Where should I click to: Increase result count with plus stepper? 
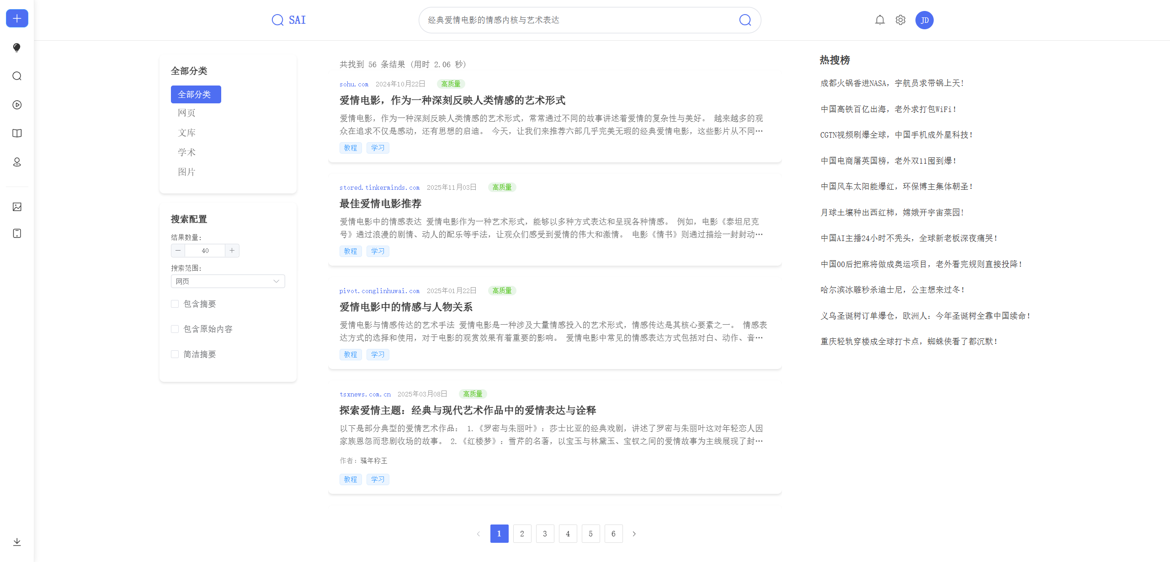coord(232,251)
